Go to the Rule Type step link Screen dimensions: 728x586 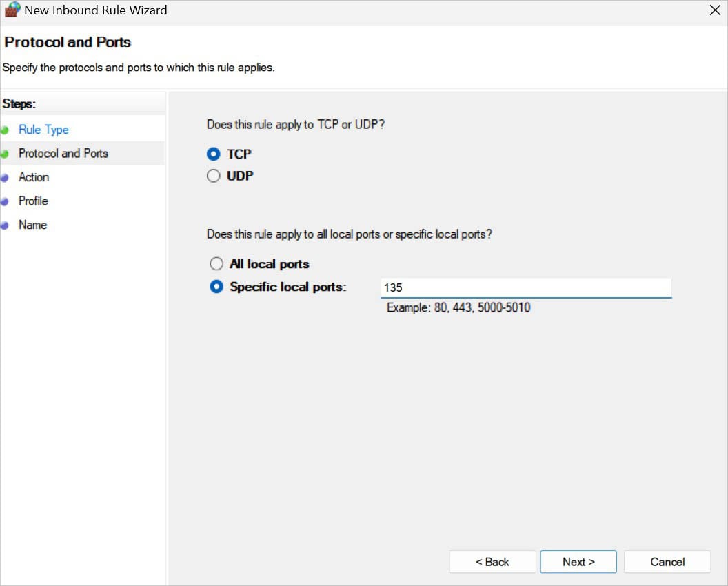43,130
